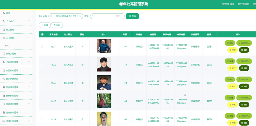
Task: Click the 删除 button in row 老人1
Action: [x=244, y=50]
